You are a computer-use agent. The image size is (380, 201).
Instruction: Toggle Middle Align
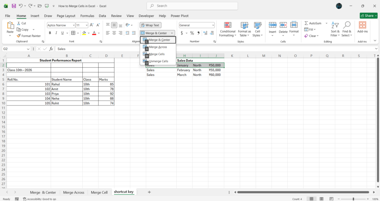(114, 25)
